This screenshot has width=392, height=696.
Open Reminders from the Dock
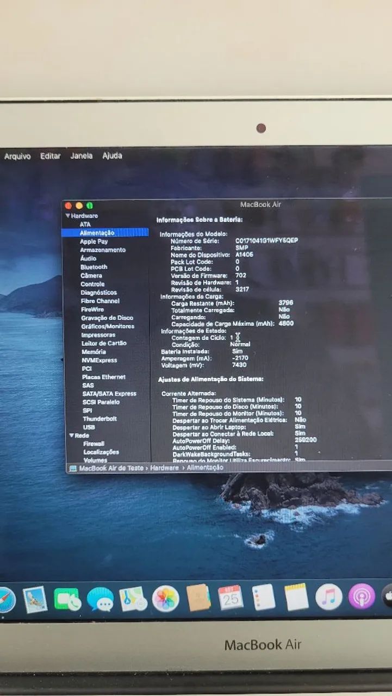tap(263, 597)
